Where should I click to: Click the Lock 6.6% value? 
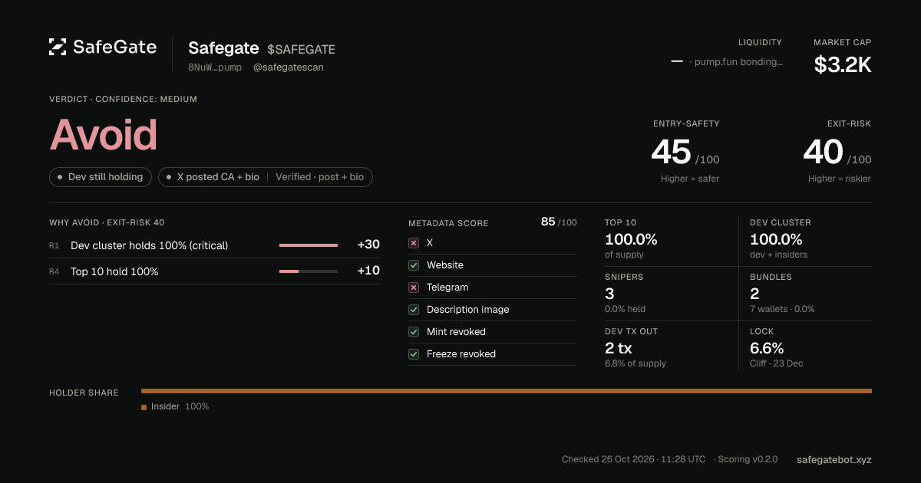tap(767, 348)
